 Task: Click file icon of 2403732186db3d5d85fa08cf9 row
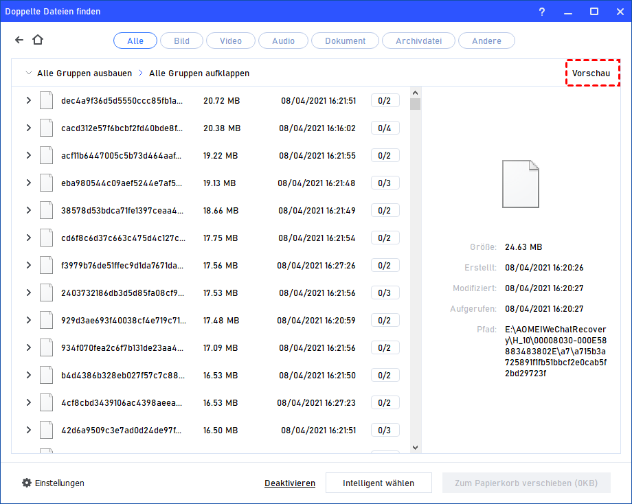(x=46, y=293)
